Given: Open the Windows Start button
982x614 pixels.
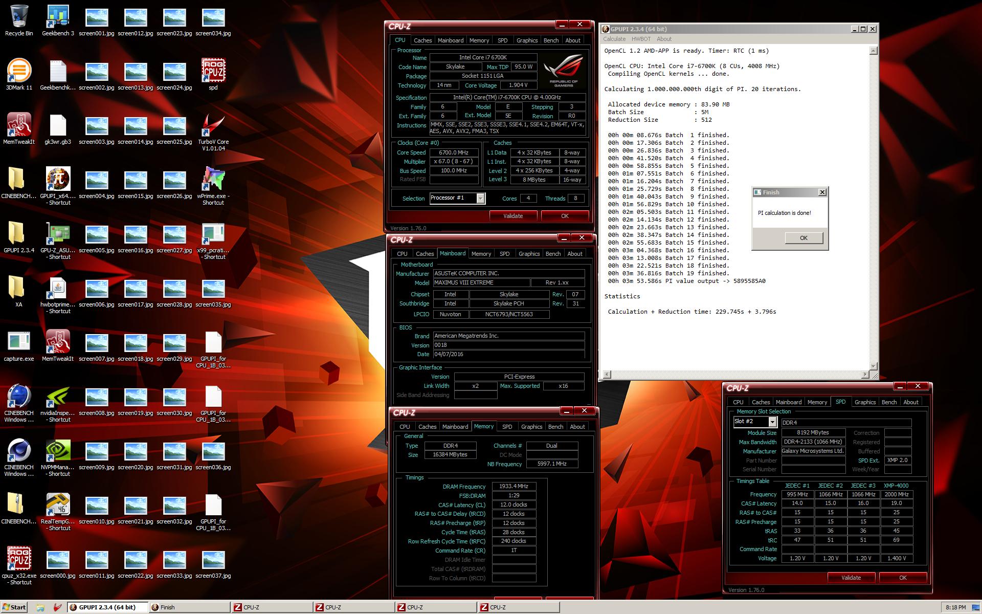Looking at the screenshot, I should click(x=14, y=607).
